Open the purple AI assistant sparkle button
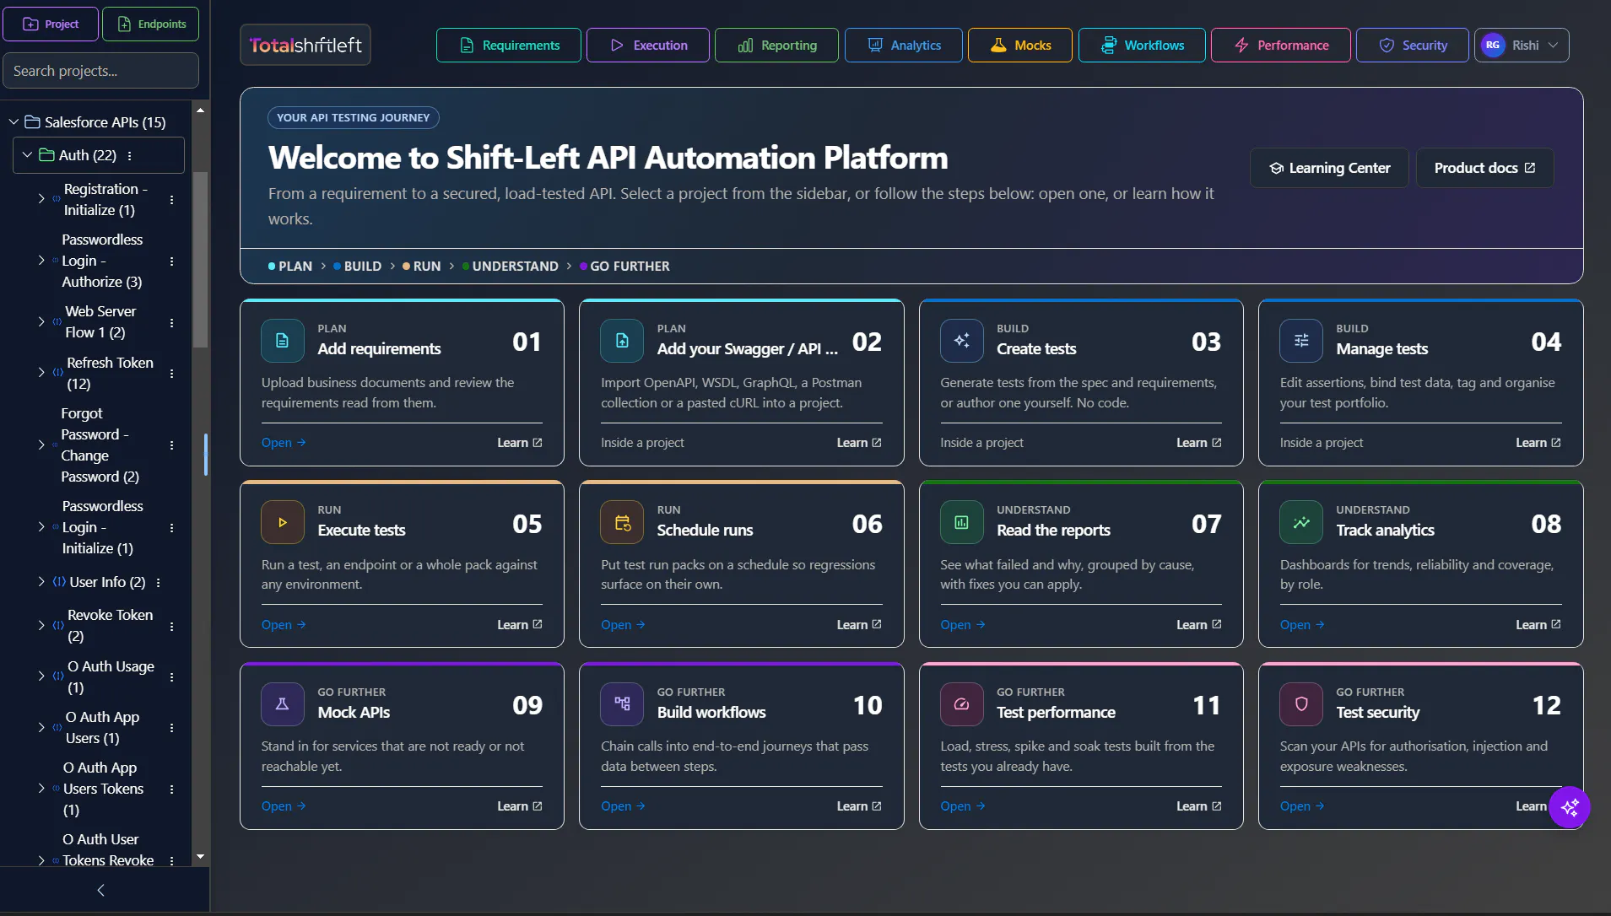1611x916 pixels. (x=1570, y=808)
